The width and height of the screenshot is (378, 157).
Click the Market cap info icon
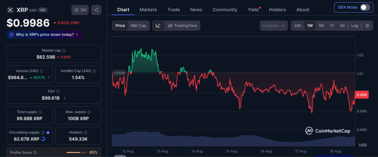64,51
